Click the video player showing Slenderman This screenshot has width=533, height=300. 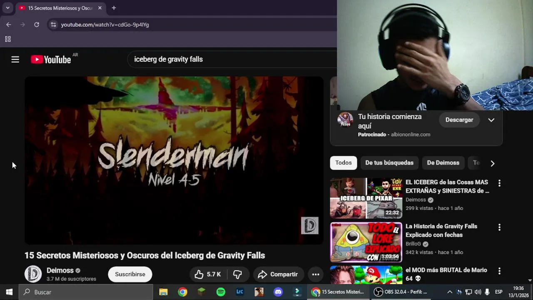[x=174, y=160]
